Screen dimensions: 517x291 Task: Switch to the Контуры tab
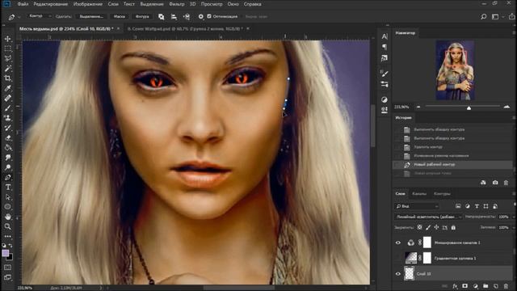[442, 194]
